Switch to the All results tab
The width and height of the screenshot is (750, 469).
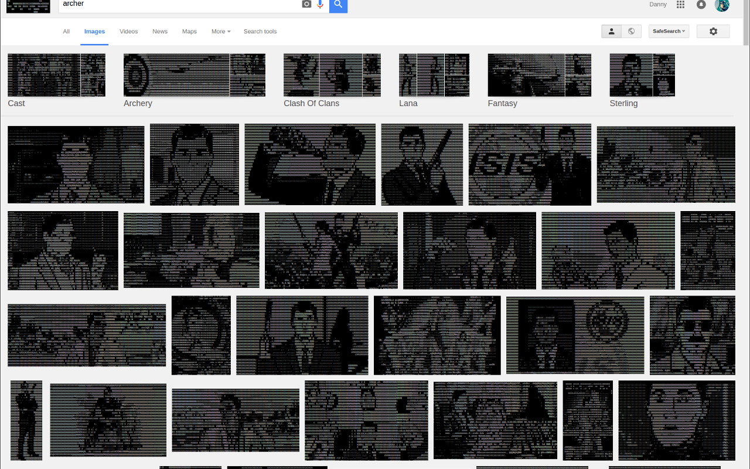coord(66,32)
